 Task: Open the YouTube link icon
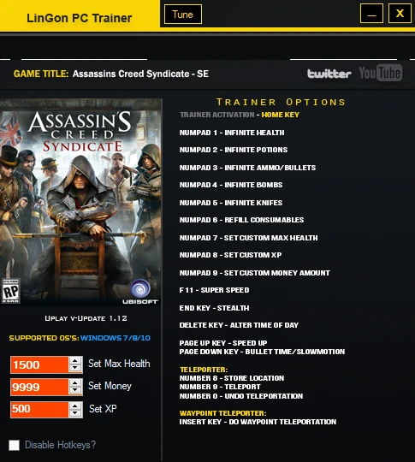(x=381, y=73)
